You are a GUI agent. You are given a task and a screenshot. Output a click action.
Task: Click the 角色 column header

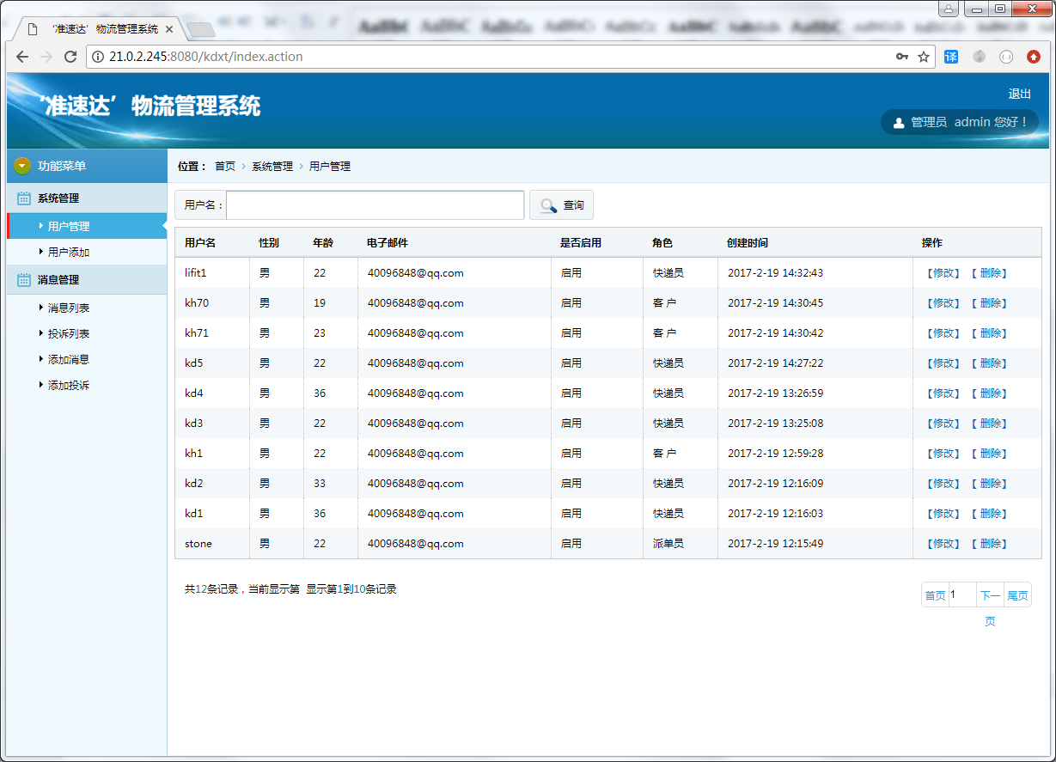pos(662,243)
